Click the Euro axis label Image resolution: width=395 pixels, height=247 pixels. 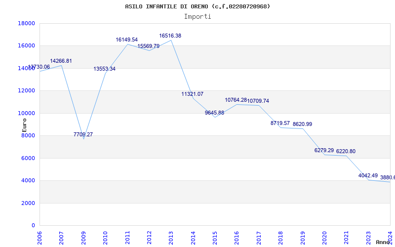(24, 125)
